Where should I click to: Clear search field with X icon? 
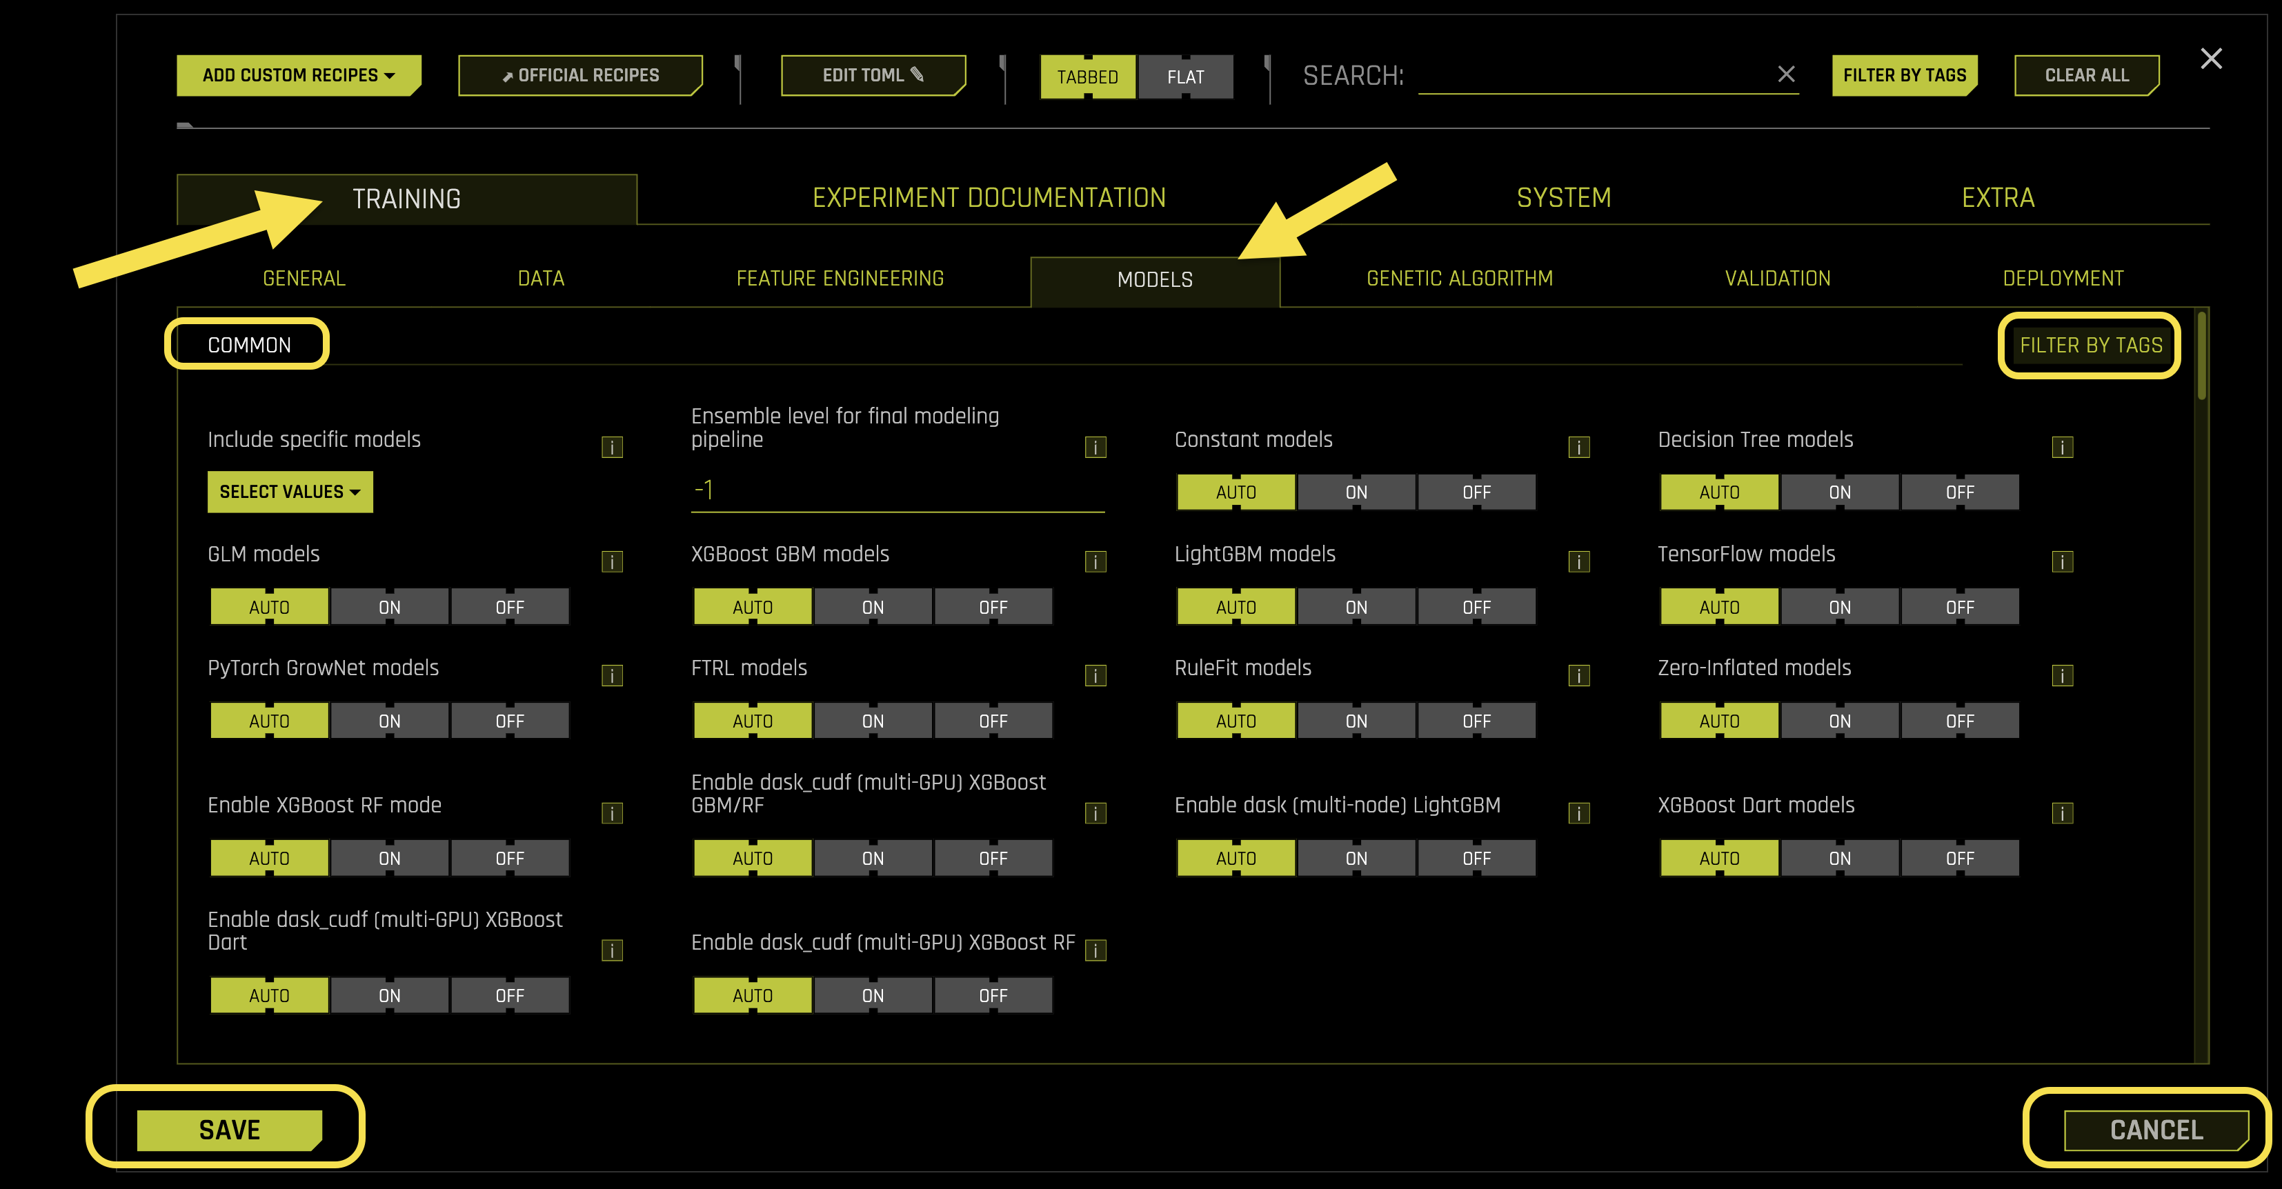tap(1786, 74)
